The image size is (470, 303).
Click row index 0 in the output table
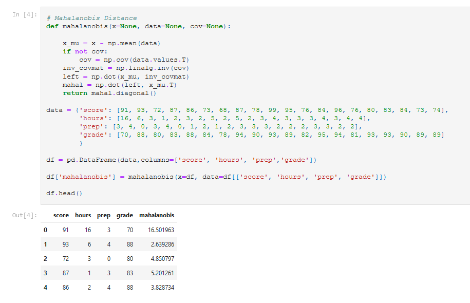(x=45, y=230)
